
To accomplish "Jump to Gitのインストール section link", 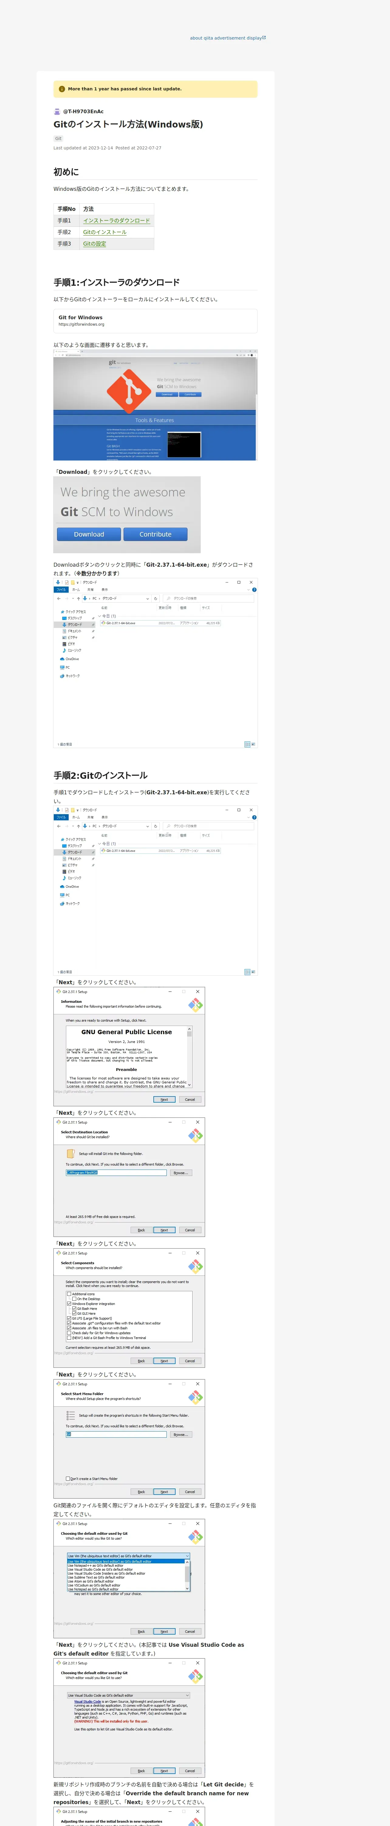I will (105, 232).
